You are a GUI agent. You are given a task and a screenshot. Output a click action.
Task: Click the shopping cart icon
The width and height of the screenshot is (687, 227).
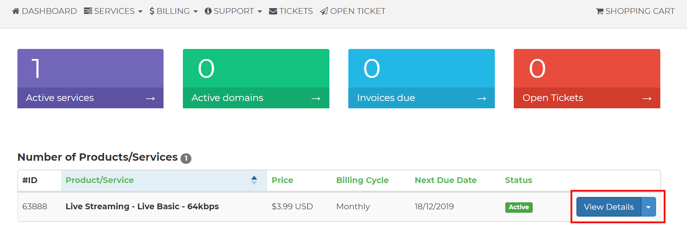[x=600, y=11]
